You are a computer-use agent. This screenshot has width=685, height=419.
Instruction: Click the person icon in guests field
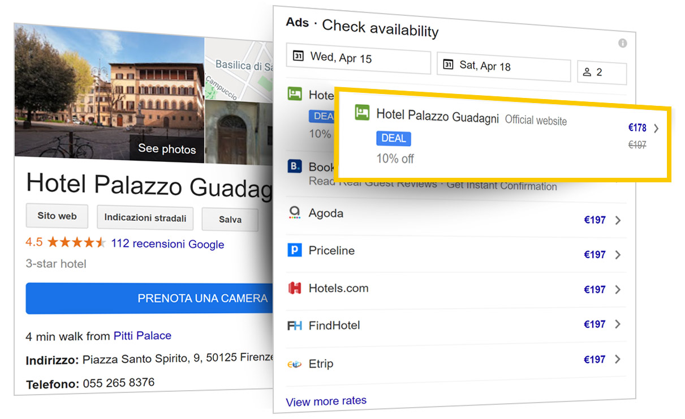[x=587, y=72]
